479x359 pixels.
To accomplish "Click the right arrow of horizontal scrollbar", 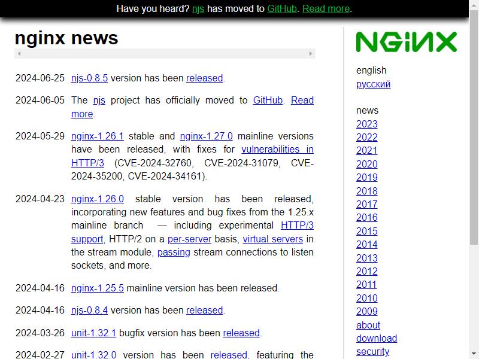I will tap(310, 53).
